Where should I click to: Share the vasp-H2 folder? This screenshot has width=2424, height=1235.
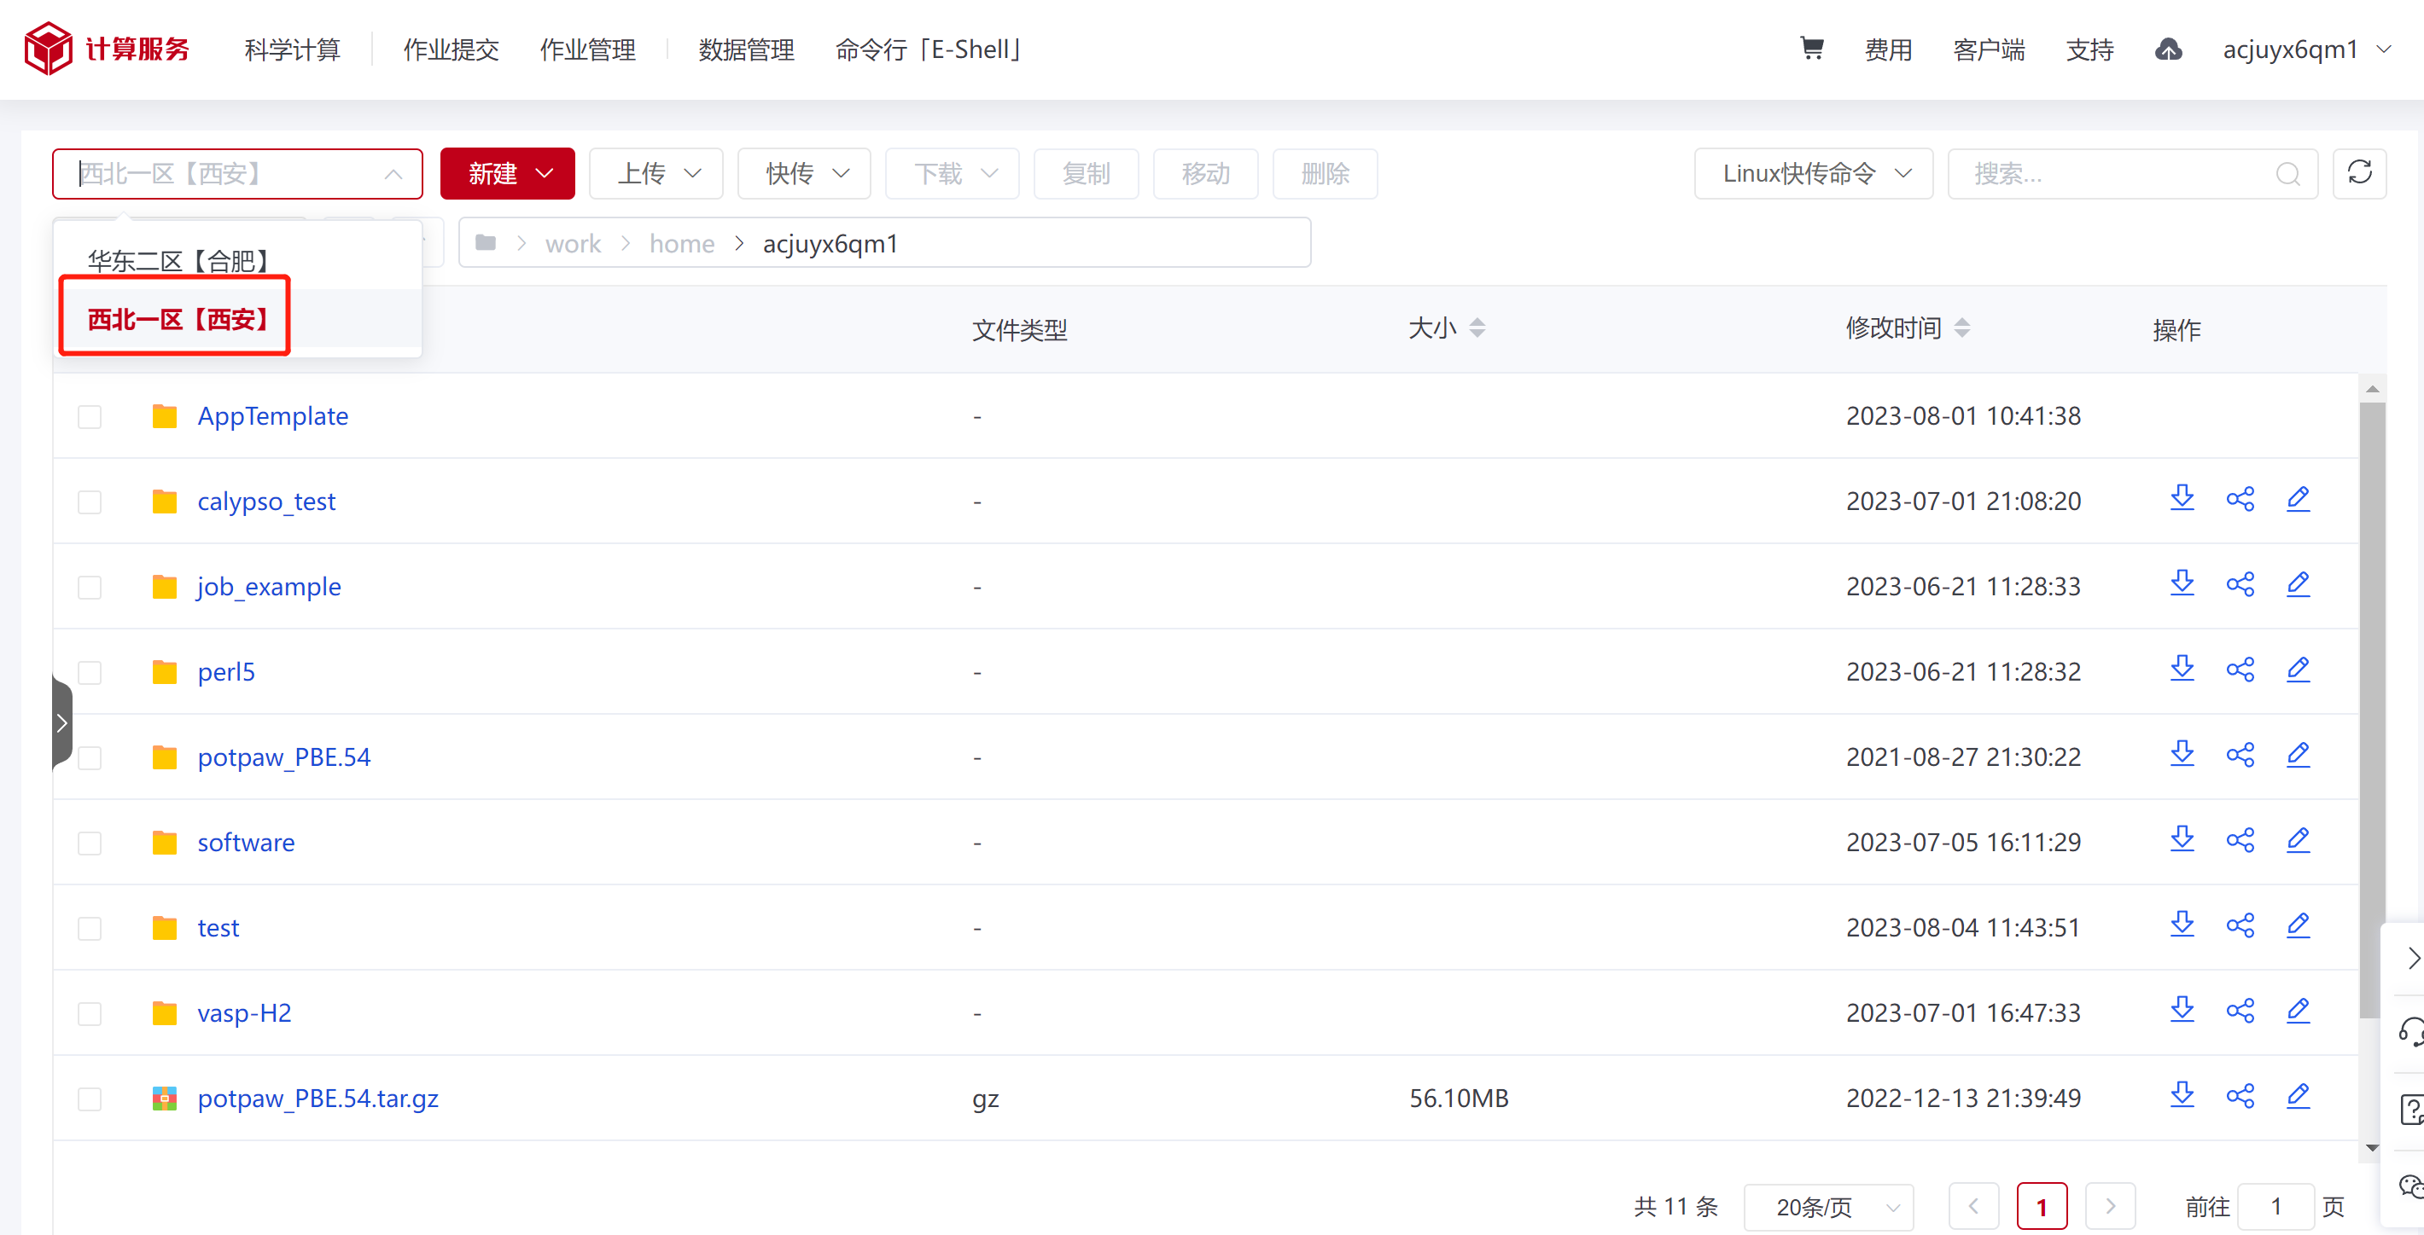click(x=2240, y=1012)
